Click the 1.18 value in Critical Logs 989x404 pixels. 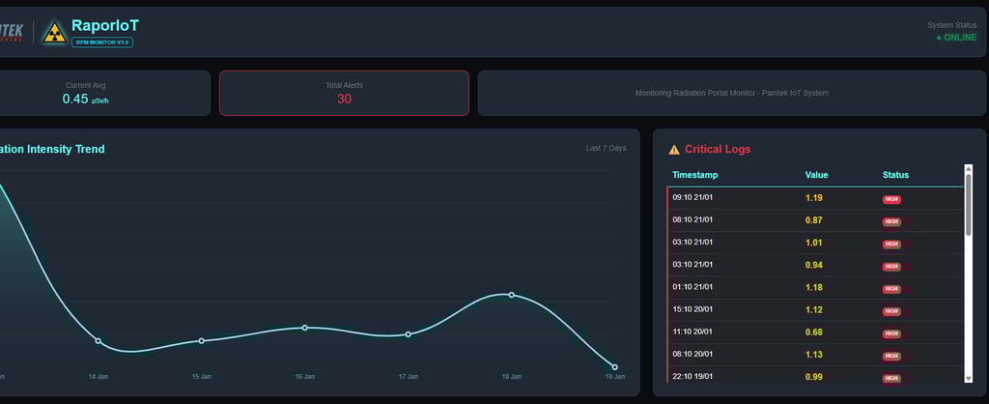click(813, 288)
